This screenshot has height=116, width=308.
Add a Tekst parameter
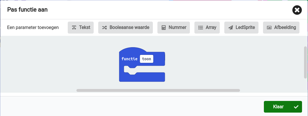tap(81, 28)
